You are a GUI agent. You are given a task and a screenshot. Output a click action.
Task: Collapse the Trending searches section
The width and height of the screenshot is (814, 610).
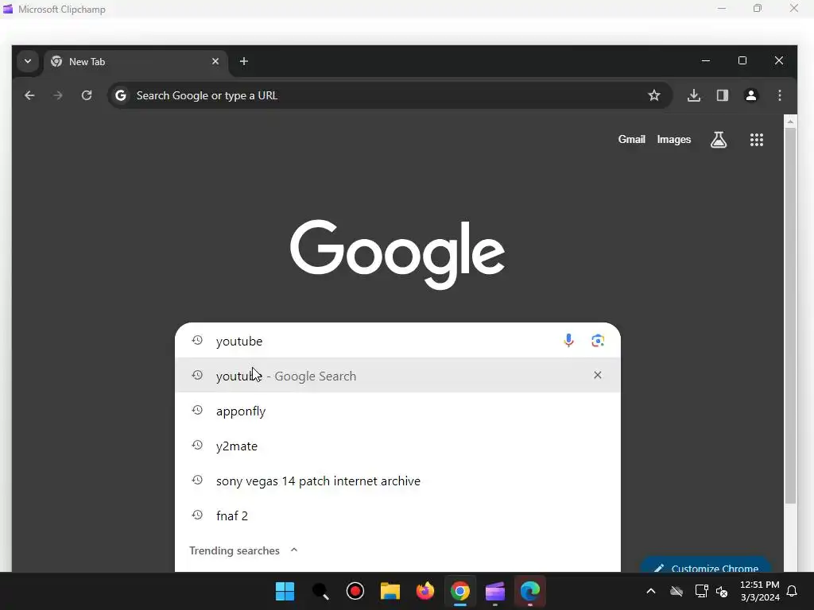[294, 550]
